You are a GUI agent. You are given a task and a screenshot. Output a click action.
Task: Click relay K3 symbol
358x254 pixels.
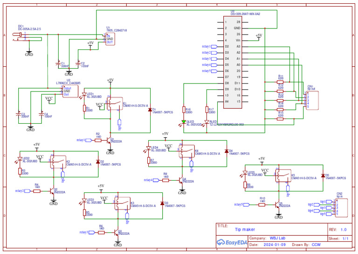click(123, 204)
